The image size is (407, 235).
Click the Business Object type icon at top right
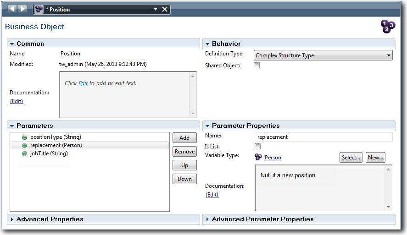pyautogui.click(x=388, y=27)
